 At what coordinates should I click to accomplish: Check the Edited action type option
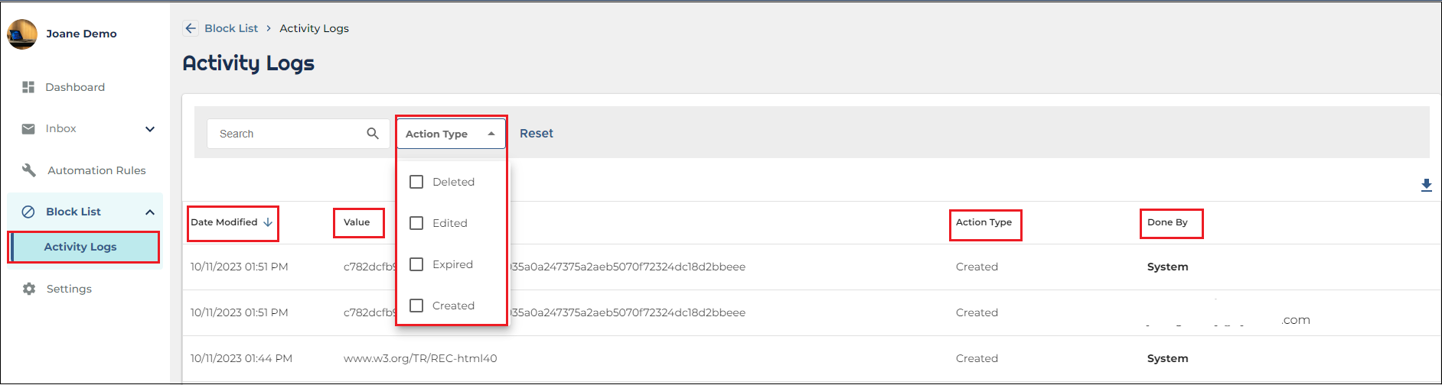click(x=416, y=223)
